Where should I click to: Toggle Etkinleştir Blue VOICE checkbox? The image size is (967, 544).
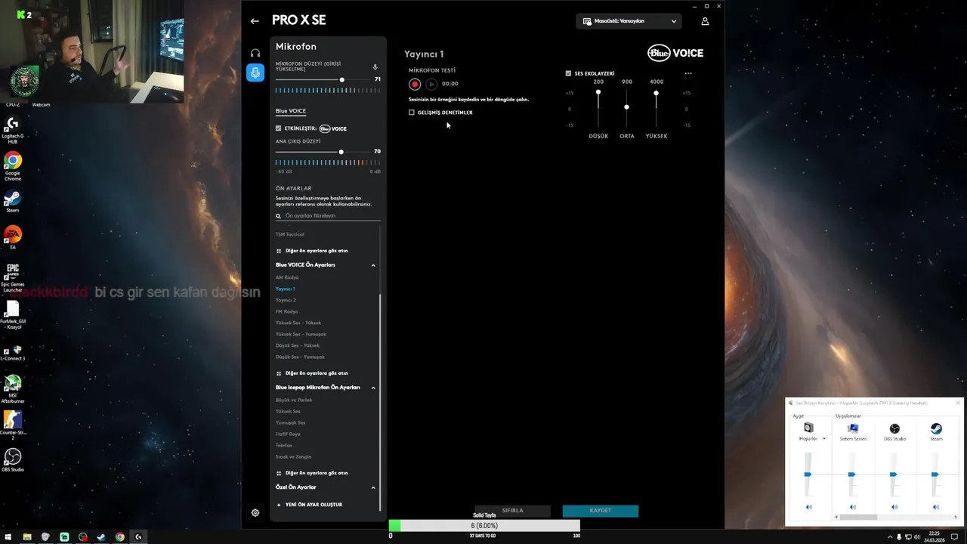click(278, 128)
